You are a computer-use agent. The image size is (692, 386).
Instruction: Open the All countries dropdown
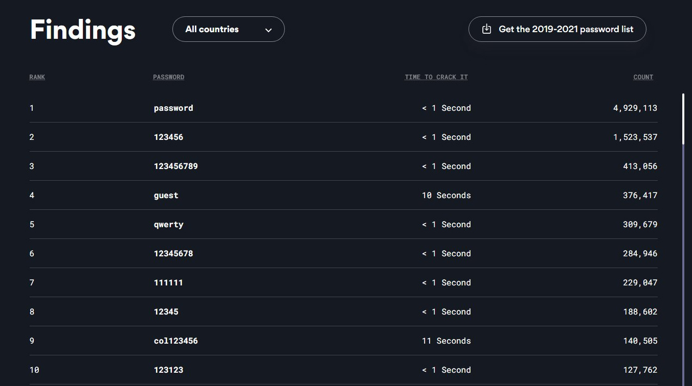click(x=228, y=29)
